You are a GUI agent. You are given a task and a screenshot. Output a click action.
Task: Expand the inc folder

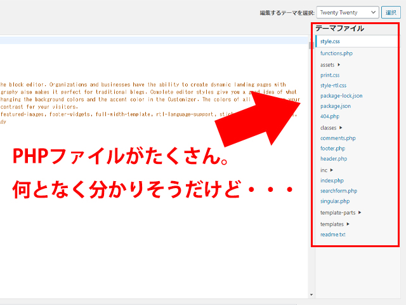tap(327, 170)
